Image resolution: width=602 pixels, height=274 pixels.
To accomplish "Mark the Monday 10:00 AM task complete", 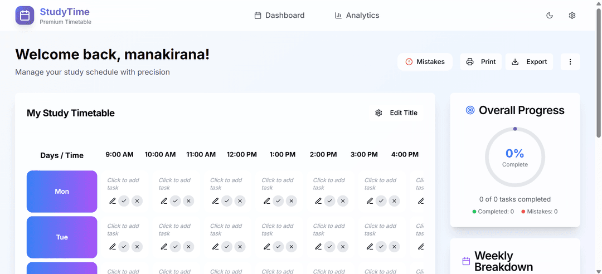I will [175, 200].
